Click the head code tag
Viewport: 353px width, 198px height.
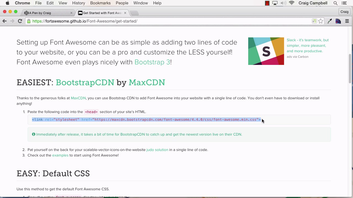pos(91,112)
